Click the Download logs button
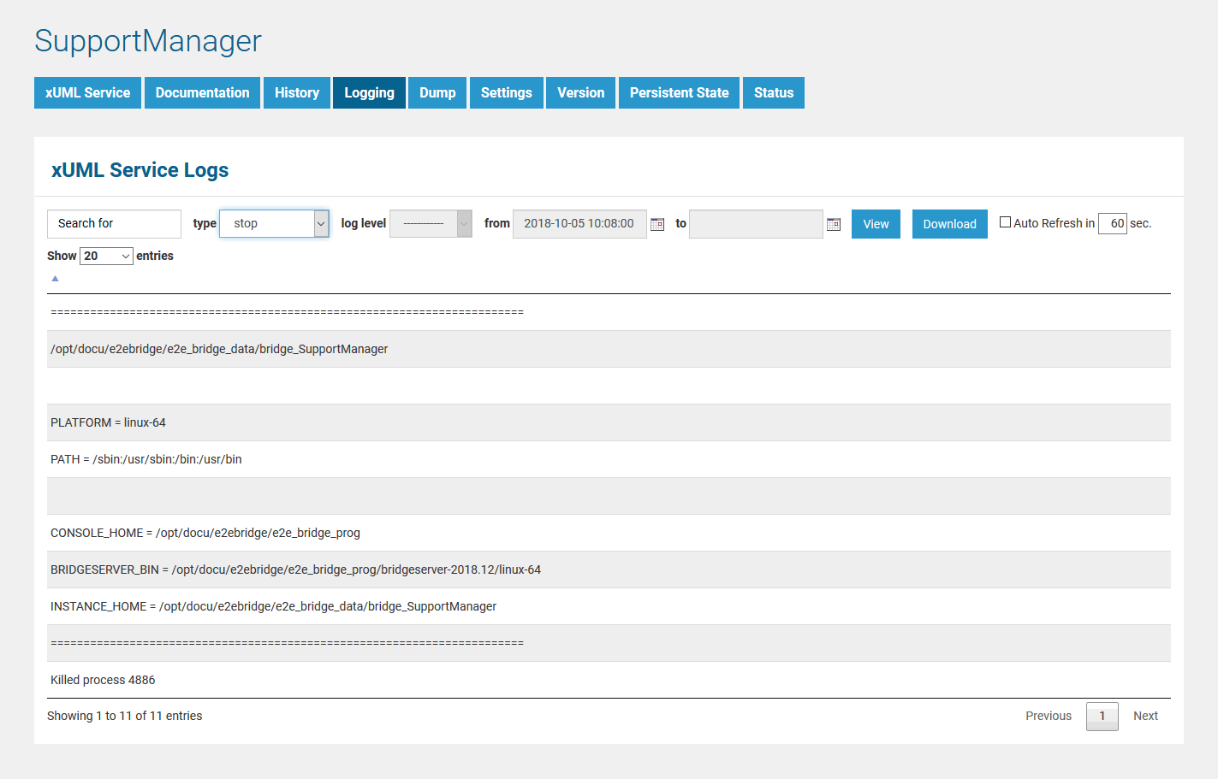 (949, 224)
